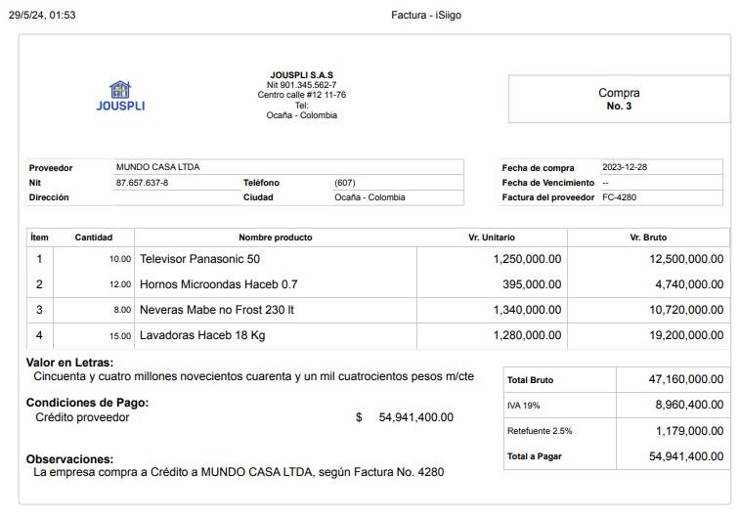This screenshot has width=739, height=517.
Task: Select product Hornos Microondas Haceb 0.7
Action: [218, 284]
